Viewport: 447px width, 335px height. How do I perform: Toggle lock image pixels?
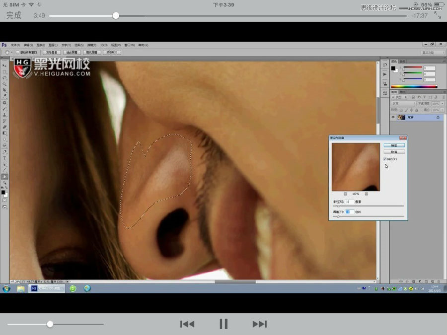[x=406, y=110]
